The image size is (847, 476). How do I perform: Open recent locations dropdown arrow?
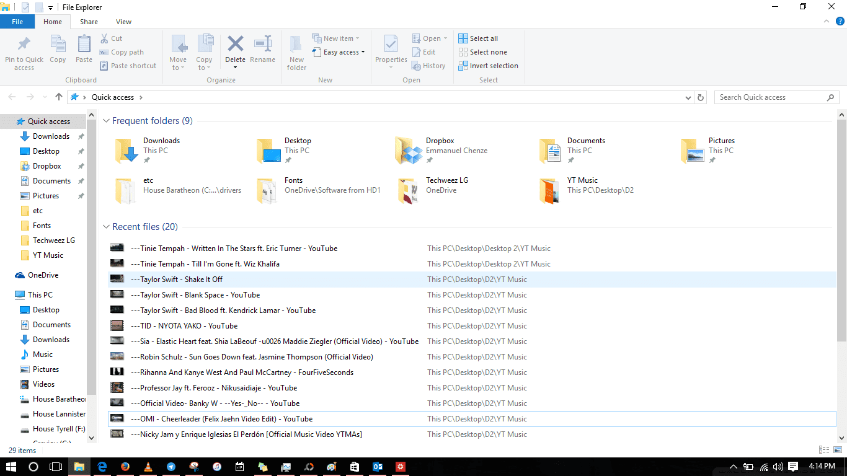click(44, 97)
